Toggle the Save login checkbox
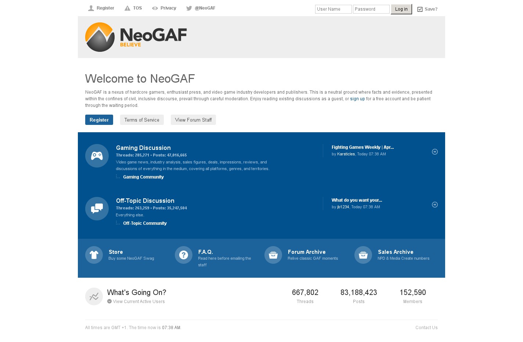 420,9
